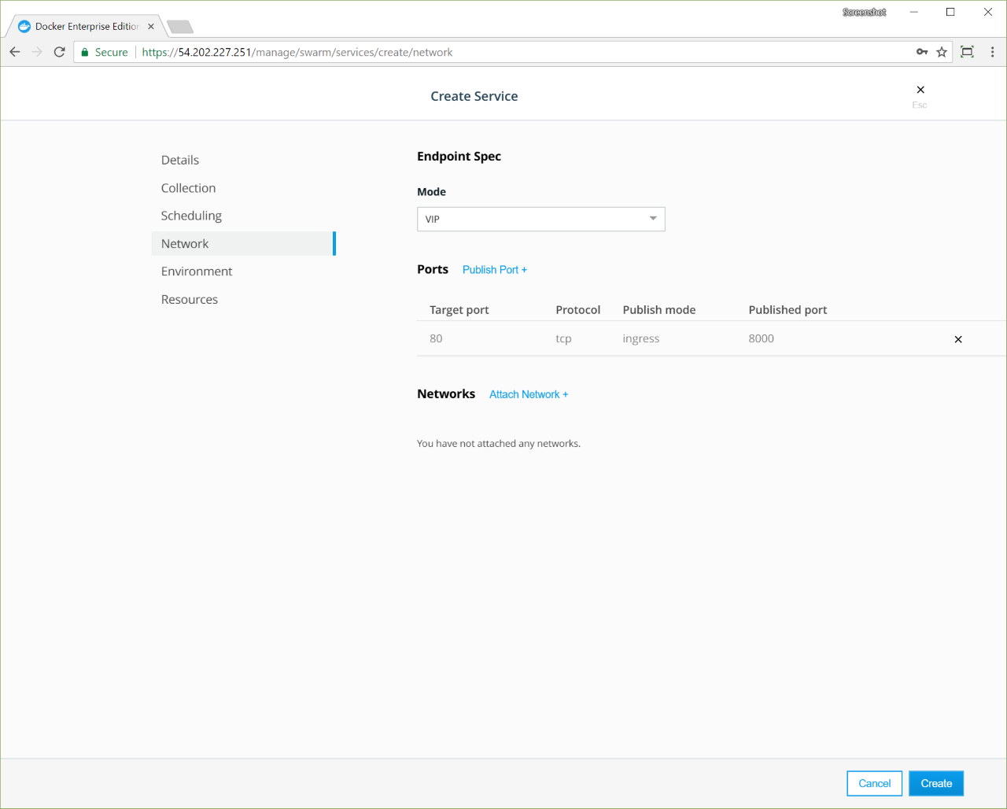The height and width of the screenshot is (809, 1007).
Task: Close the Create Service dialog with X
Action: tap(920, 90)
